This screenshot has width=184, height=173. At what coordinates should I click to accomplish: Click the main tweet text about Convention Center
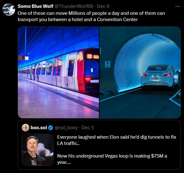coord(91,16)
